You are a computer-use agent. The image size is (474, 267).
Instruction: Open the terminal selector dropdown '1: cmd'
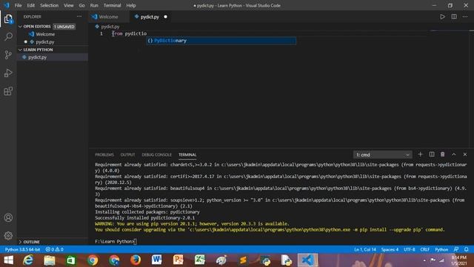382,155
